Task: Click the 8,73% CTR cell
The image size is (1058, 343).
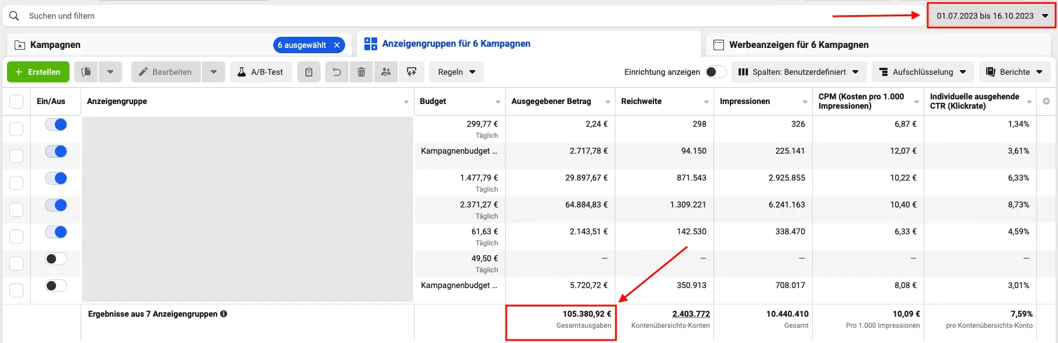Action: [x=1018, y=205]
